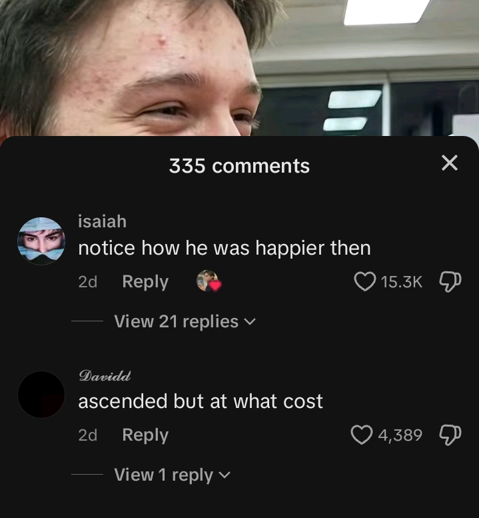Expand View 1 reply
This screenshot has width=479, height=518.
[172, 475]
